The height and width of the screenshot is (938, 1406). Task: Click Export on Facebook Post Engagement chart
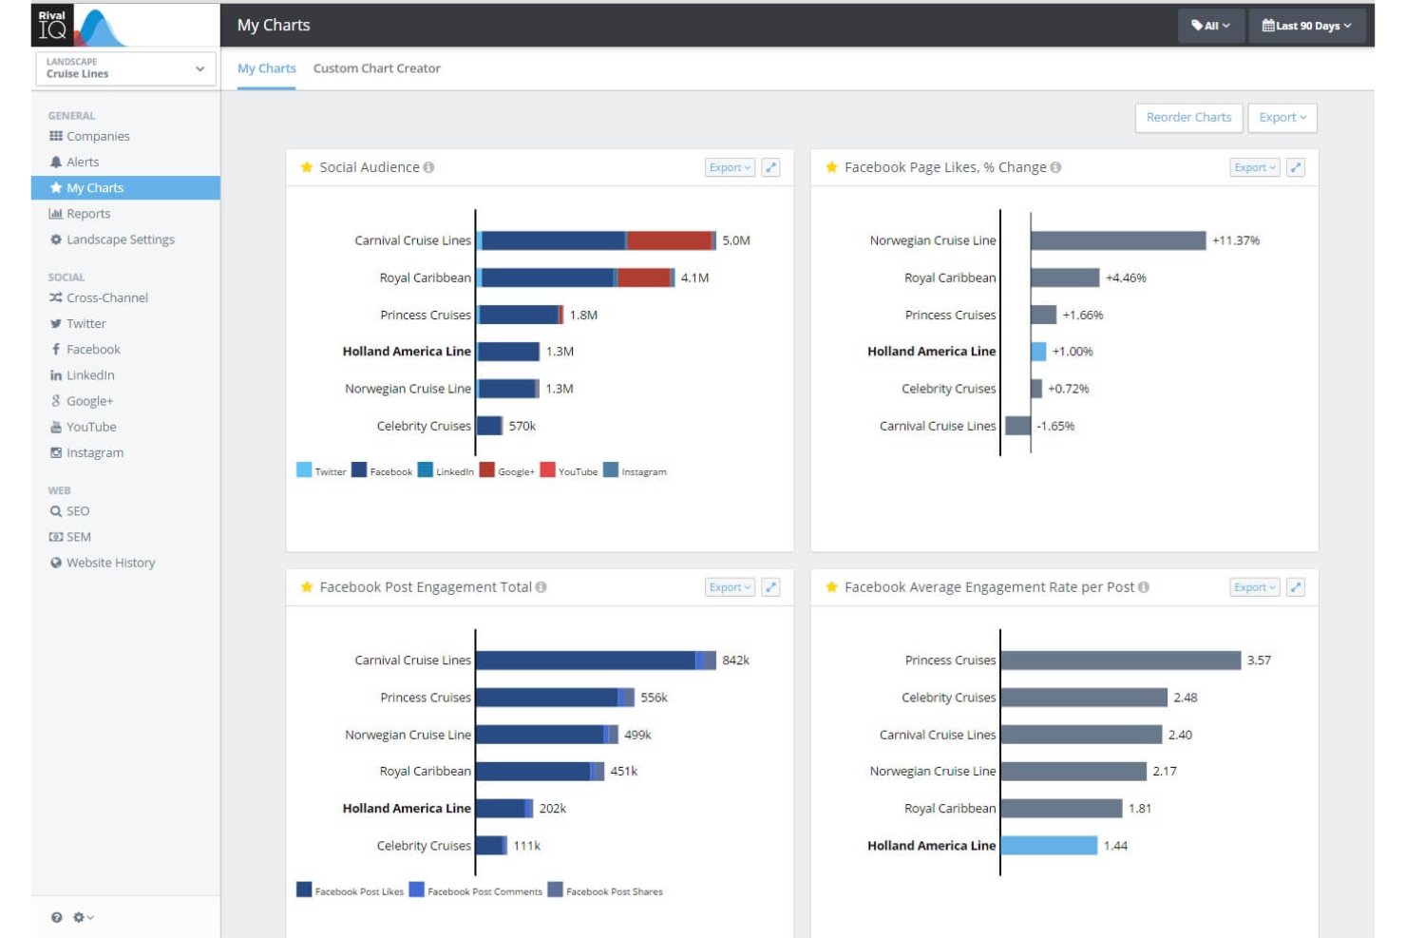[x=730, y=587]
